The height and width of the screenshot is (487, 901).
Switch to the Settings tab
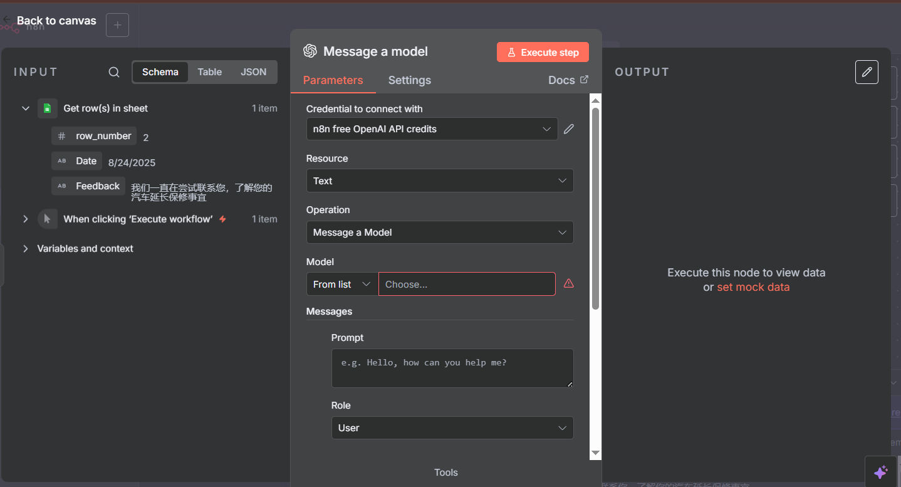(x=410, y=80)
